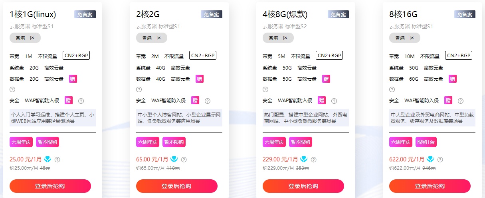Click the help icon beside the 229.00元 price
This screenshot has height=198, width=485.
coord(313,159)
